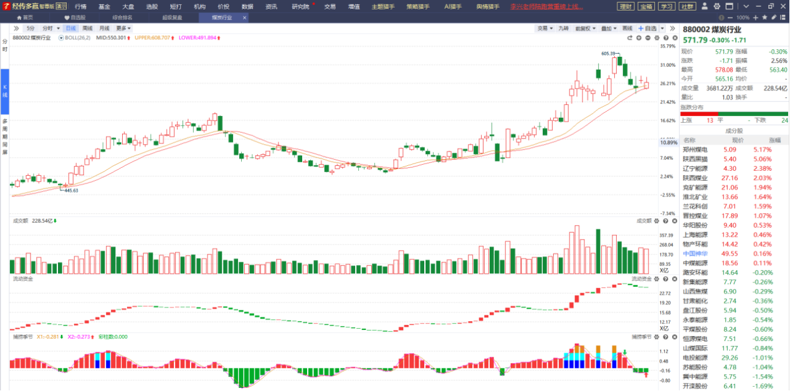Select 中国神华 in the constituent stock list

[695, 254]
